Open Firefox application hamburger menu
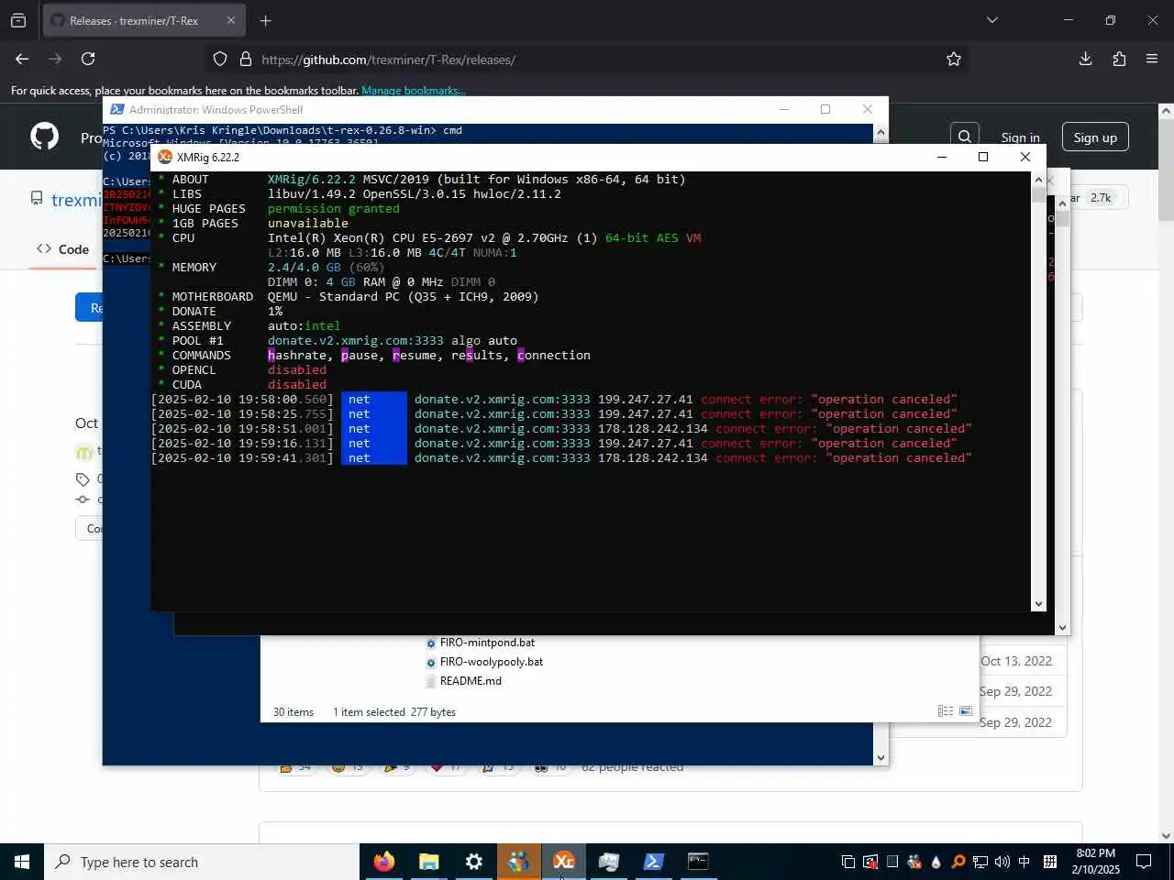 [1152, 59]
